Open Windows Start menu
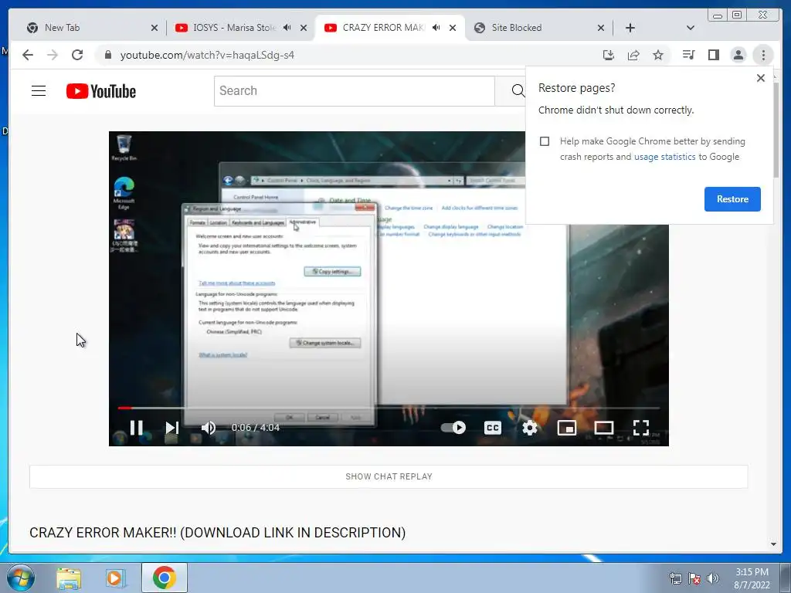Image resolution: width=791 pixels, height=593 pixels. click(x=20, y=578)
